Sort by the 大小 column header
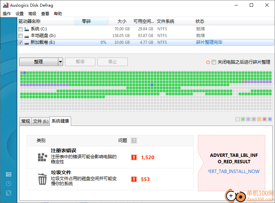This screenshot has height=203, width=275. pyautogui.click(x=120, y=21)
